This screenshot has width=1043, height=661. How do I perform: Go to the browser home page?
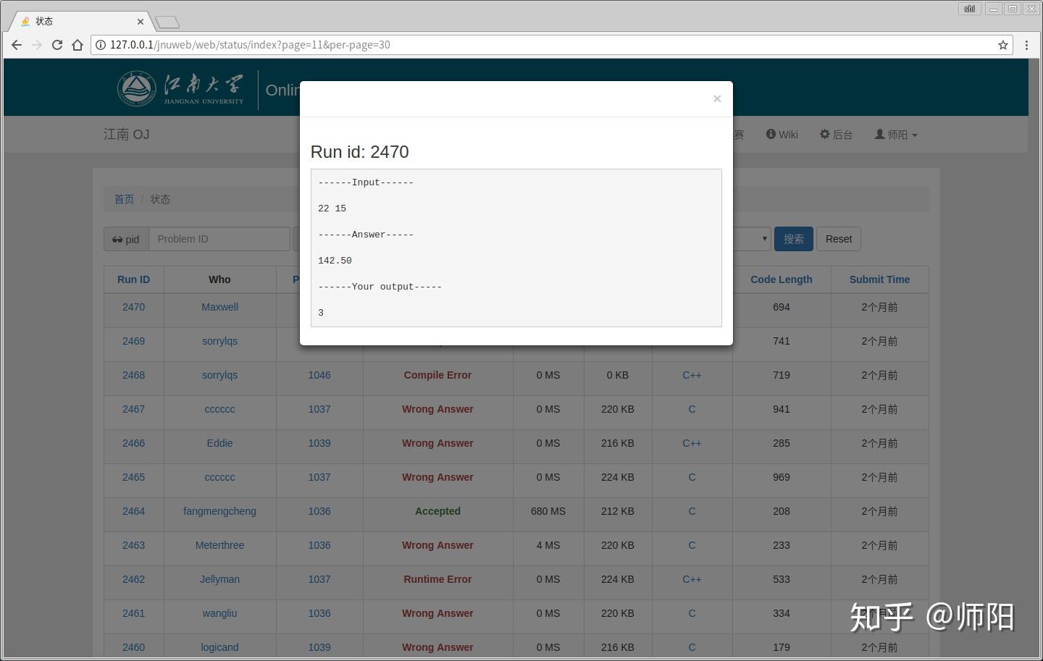[x=78, y=45]
